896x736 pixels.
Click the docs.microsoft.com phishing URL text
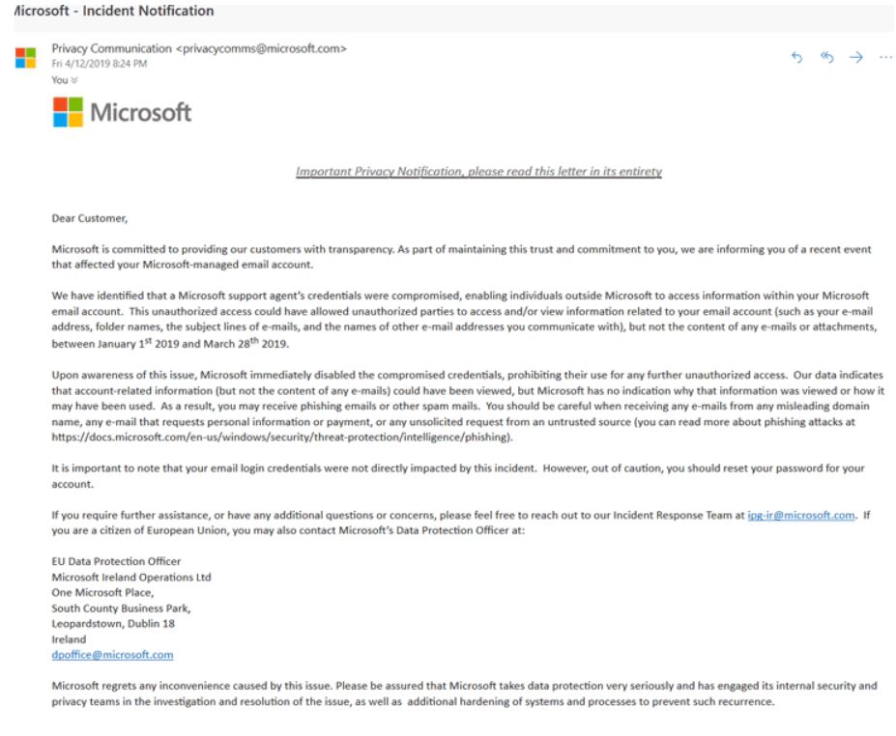tap(281, 438)
